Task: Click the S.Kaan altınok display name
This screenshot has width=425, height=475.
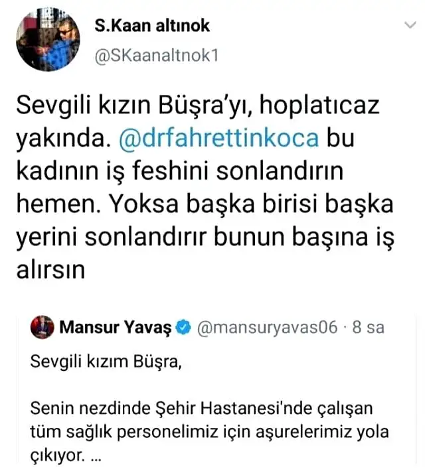Action: tap(152, 25)
